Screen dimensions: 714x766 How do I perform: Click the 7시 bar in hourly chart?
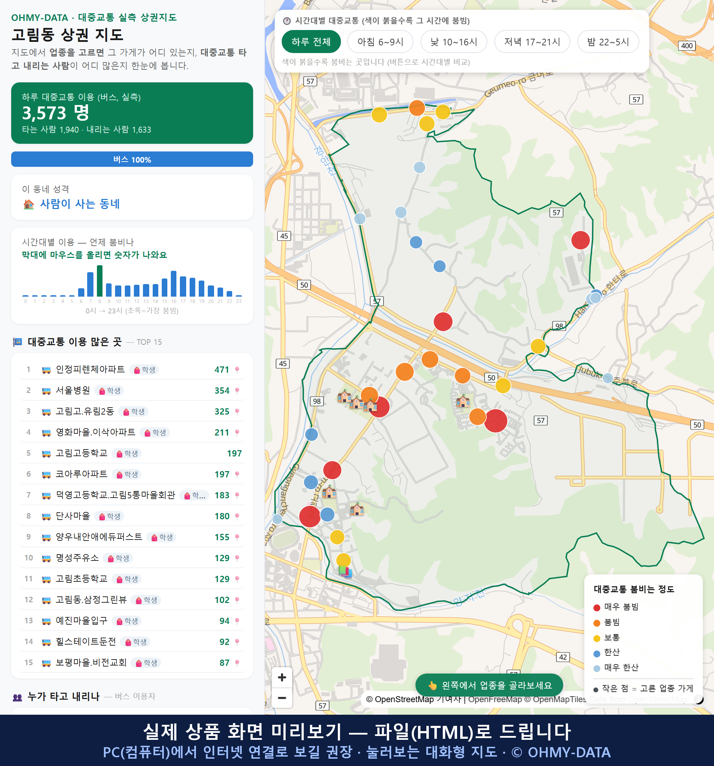(x=90, y=284)
